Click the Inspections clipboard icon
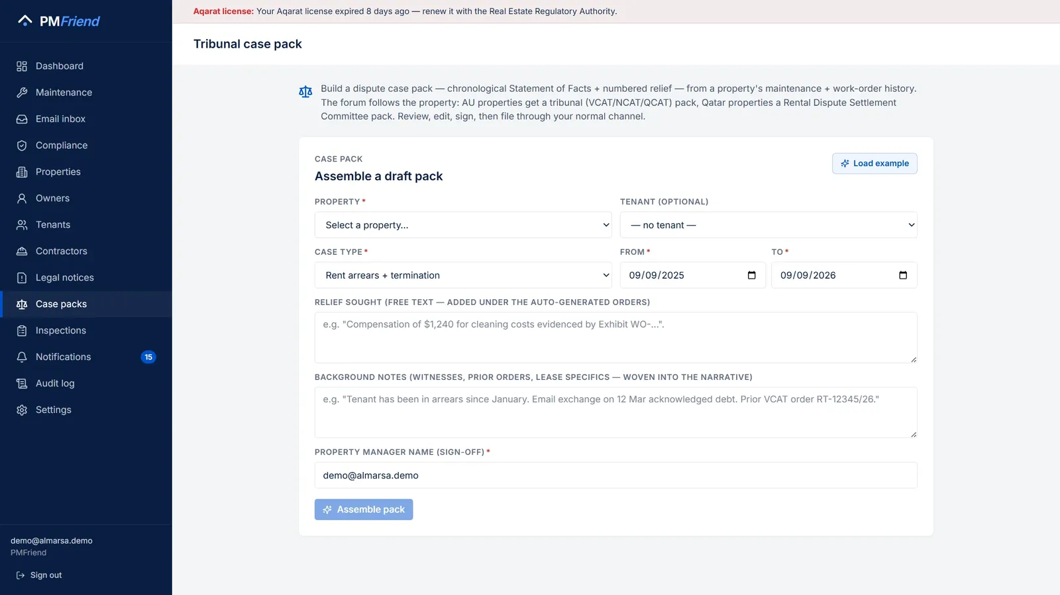The height and width of the screenshot is (595, 1060). [x=22, y=331]
